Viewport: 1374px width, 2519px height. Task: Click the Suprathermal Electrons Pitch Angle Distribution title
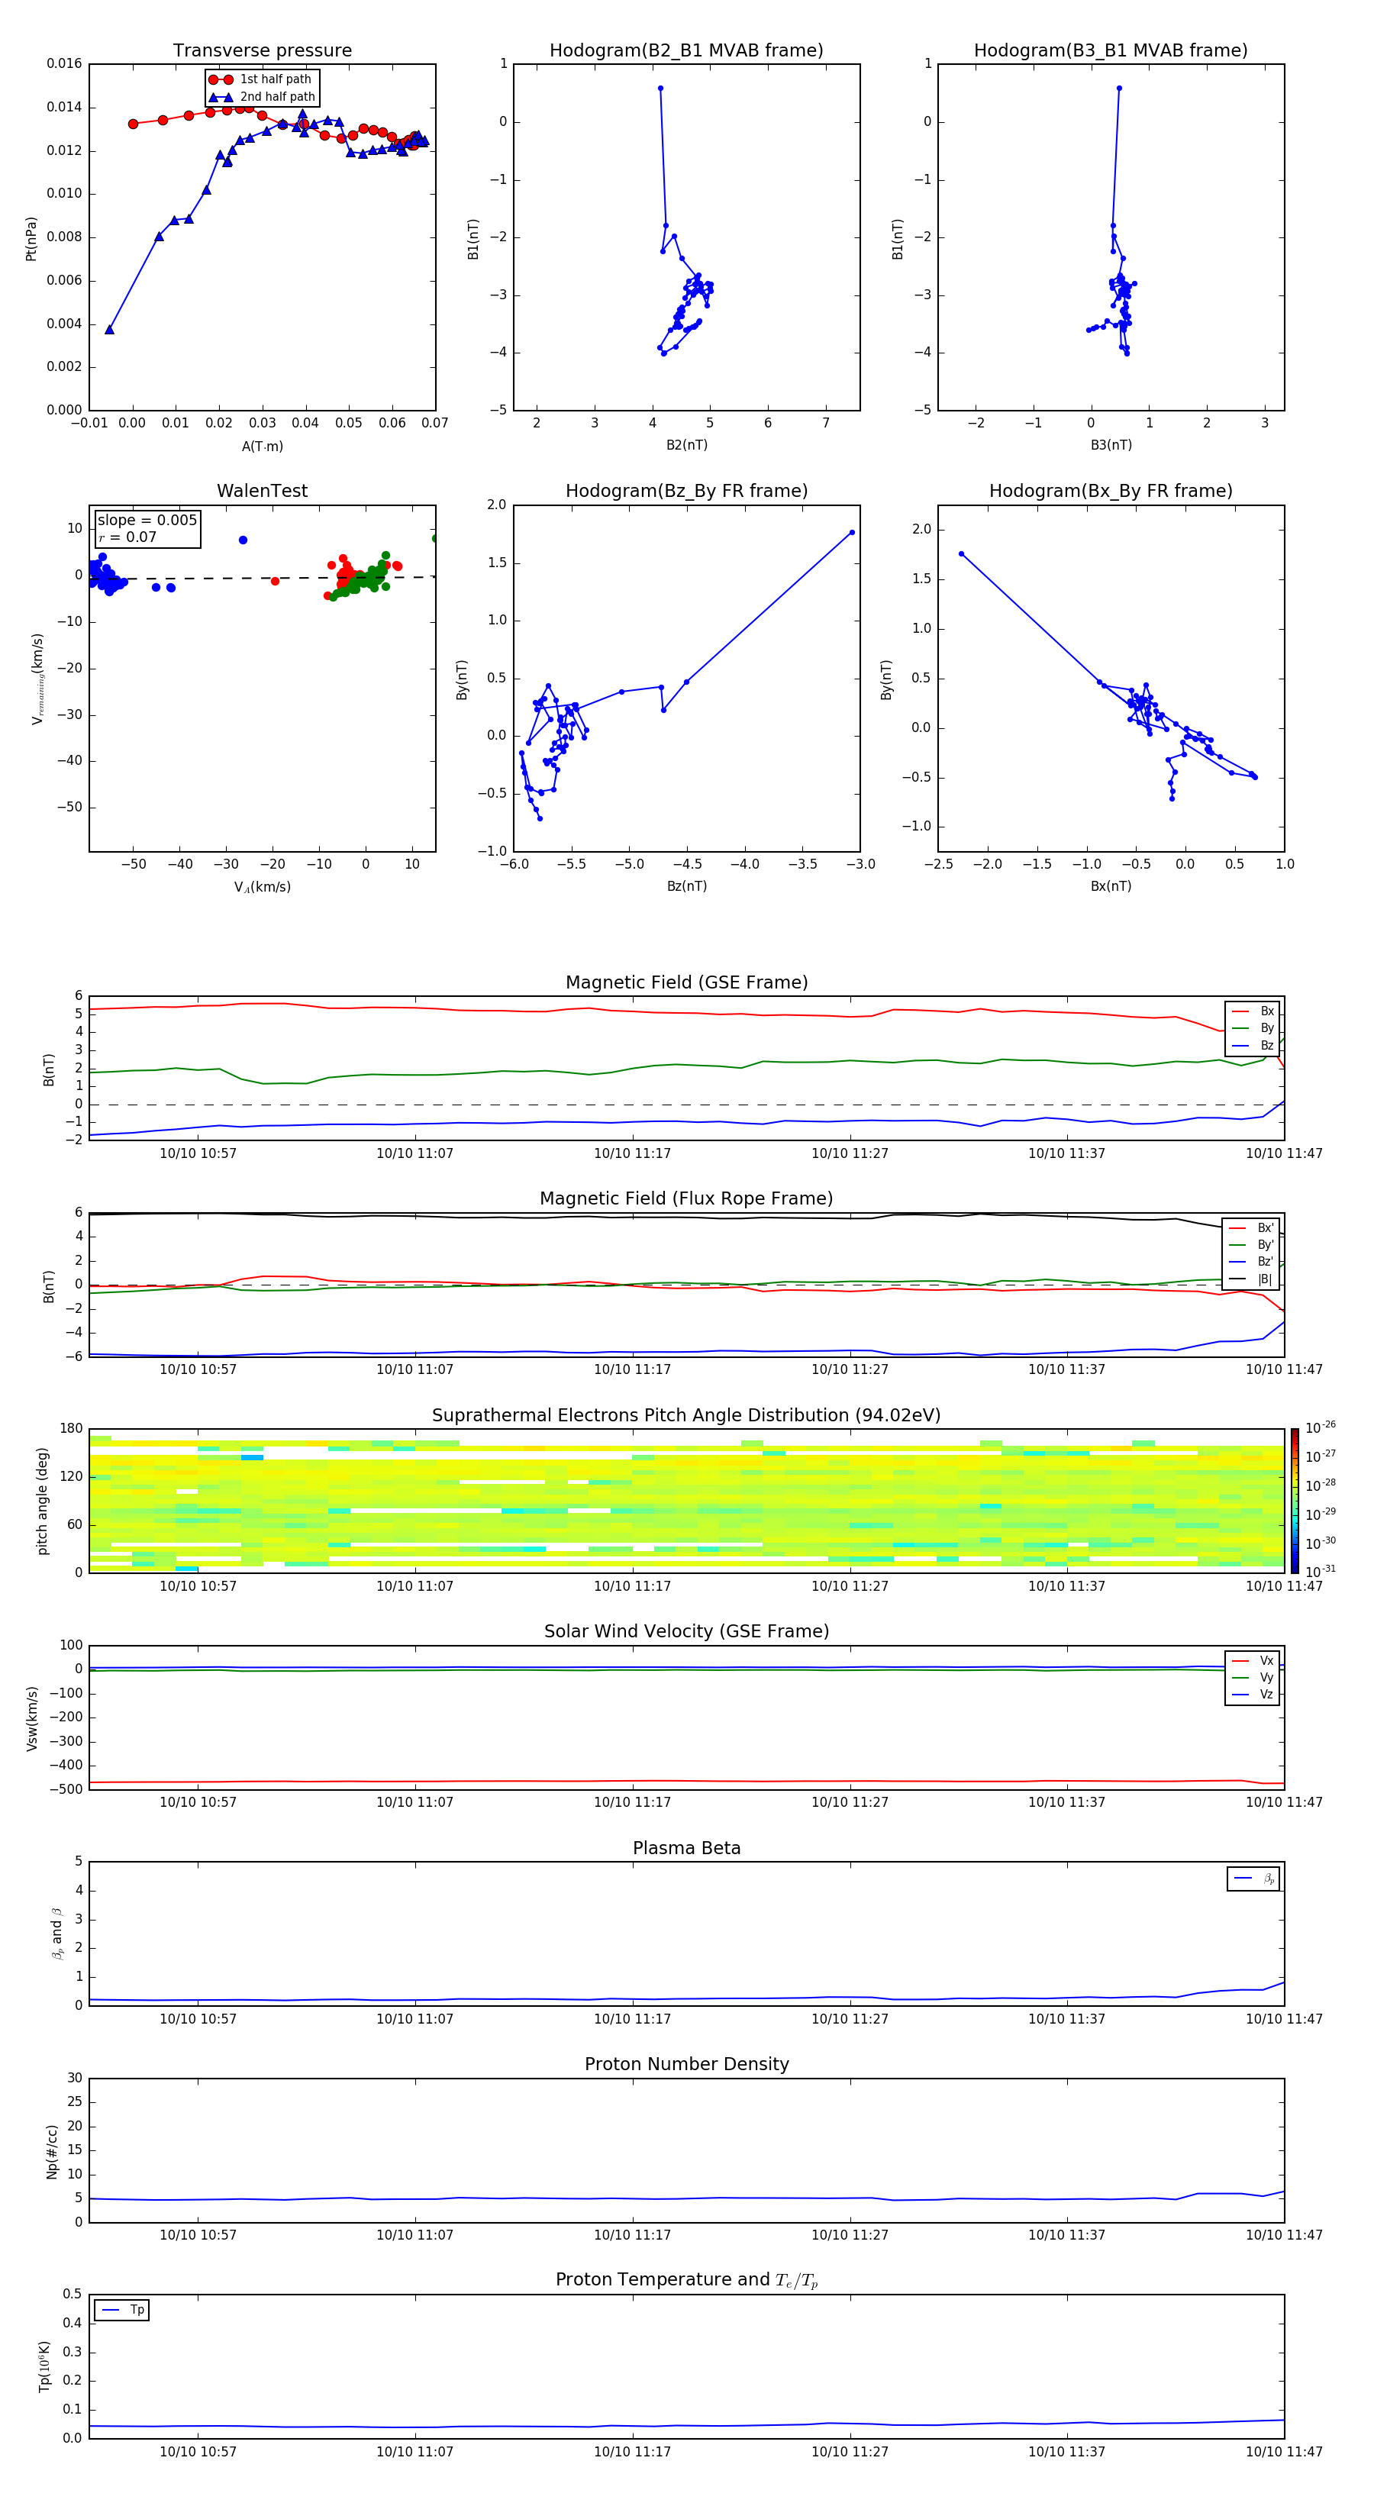[x=686, y=1416]
